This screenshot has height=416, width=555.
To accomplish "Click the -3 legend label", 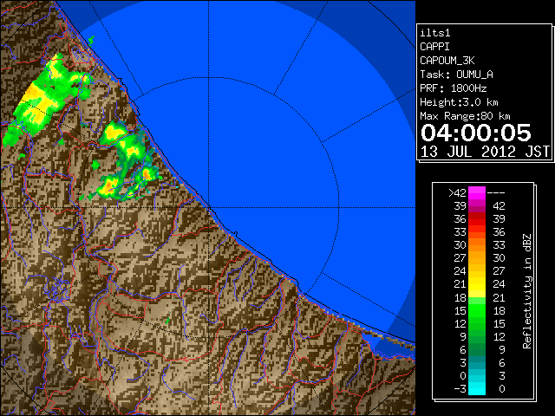I will tap(460, 389).
